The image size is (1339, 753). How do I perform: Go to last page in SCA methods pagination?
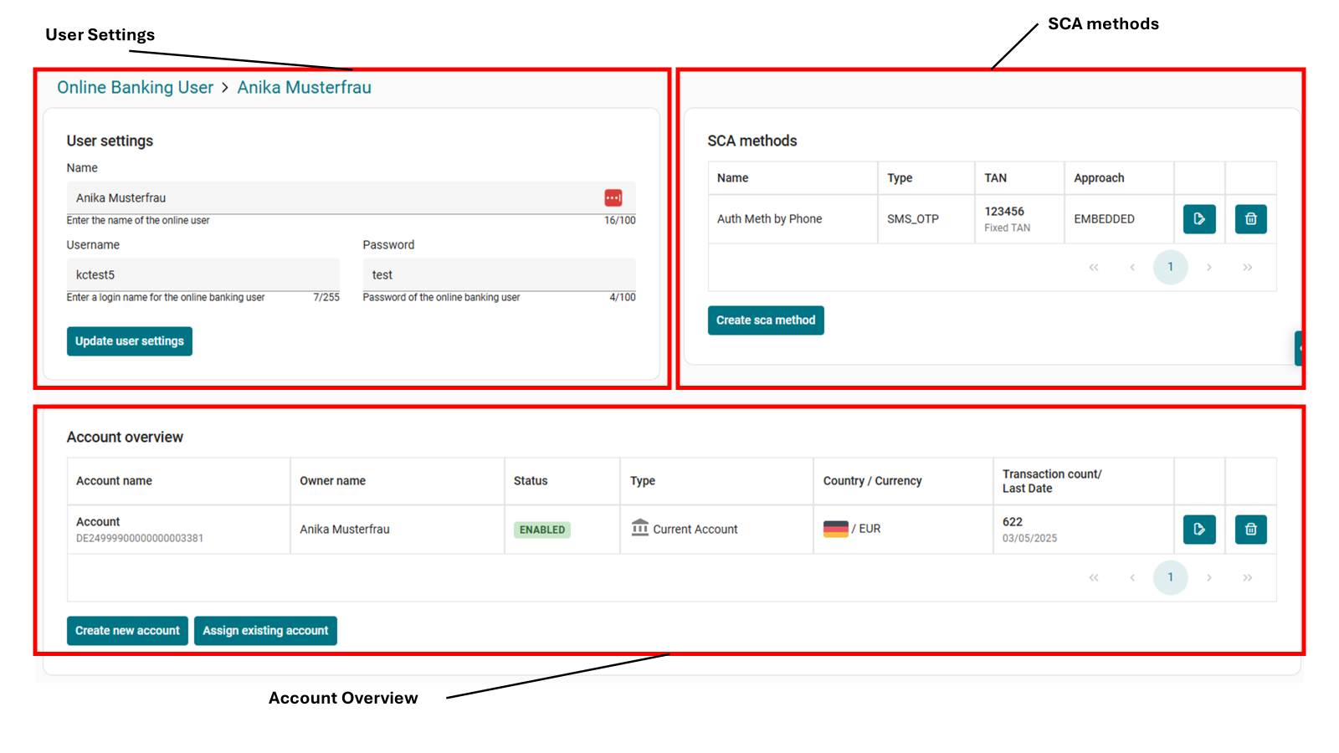tap(1247, 268)
